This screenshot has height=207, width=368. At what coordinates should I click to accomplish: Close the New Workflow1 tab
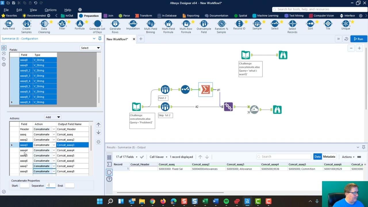pyautogui.click(x=134, y=39)
